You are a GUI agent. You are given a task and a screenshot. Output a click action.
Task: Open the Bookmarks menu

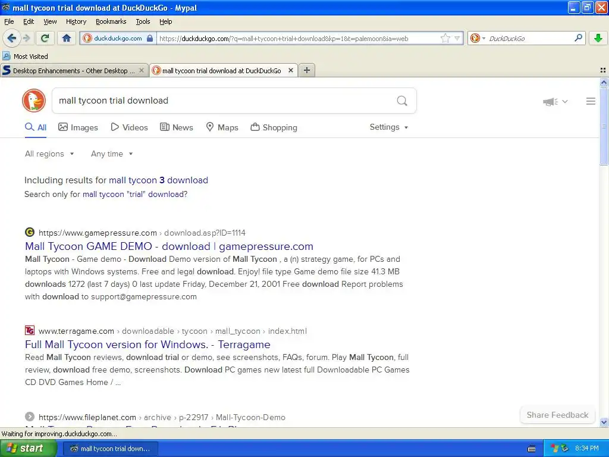[x=111, y=21]
